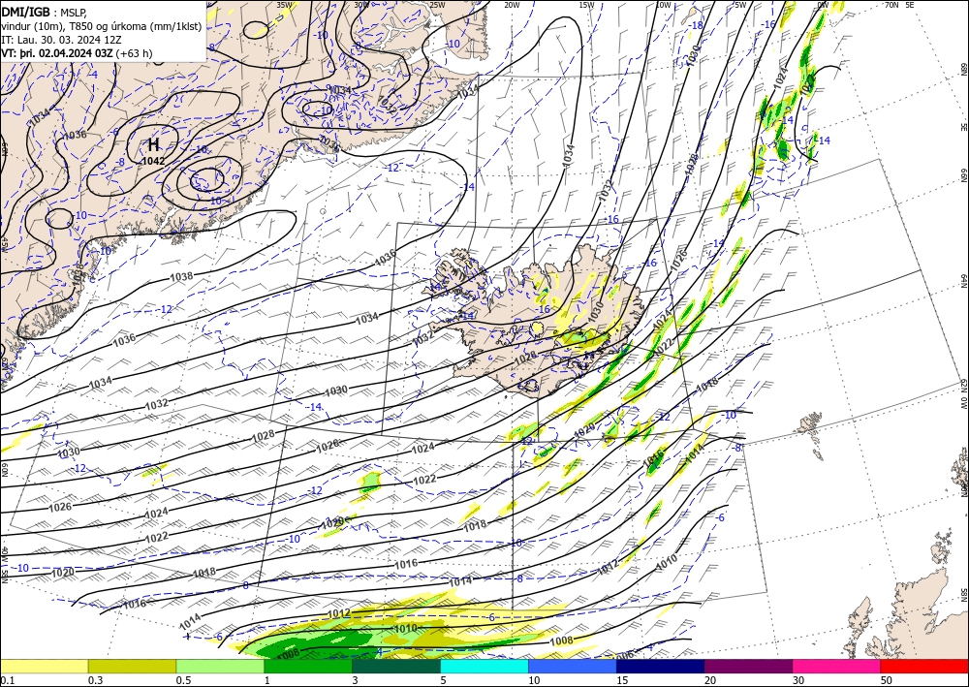Pick the cyan 5–10 legend color band
Image resolution: width=969 pixels, height=687 pixels.
[x=484, y=666]
